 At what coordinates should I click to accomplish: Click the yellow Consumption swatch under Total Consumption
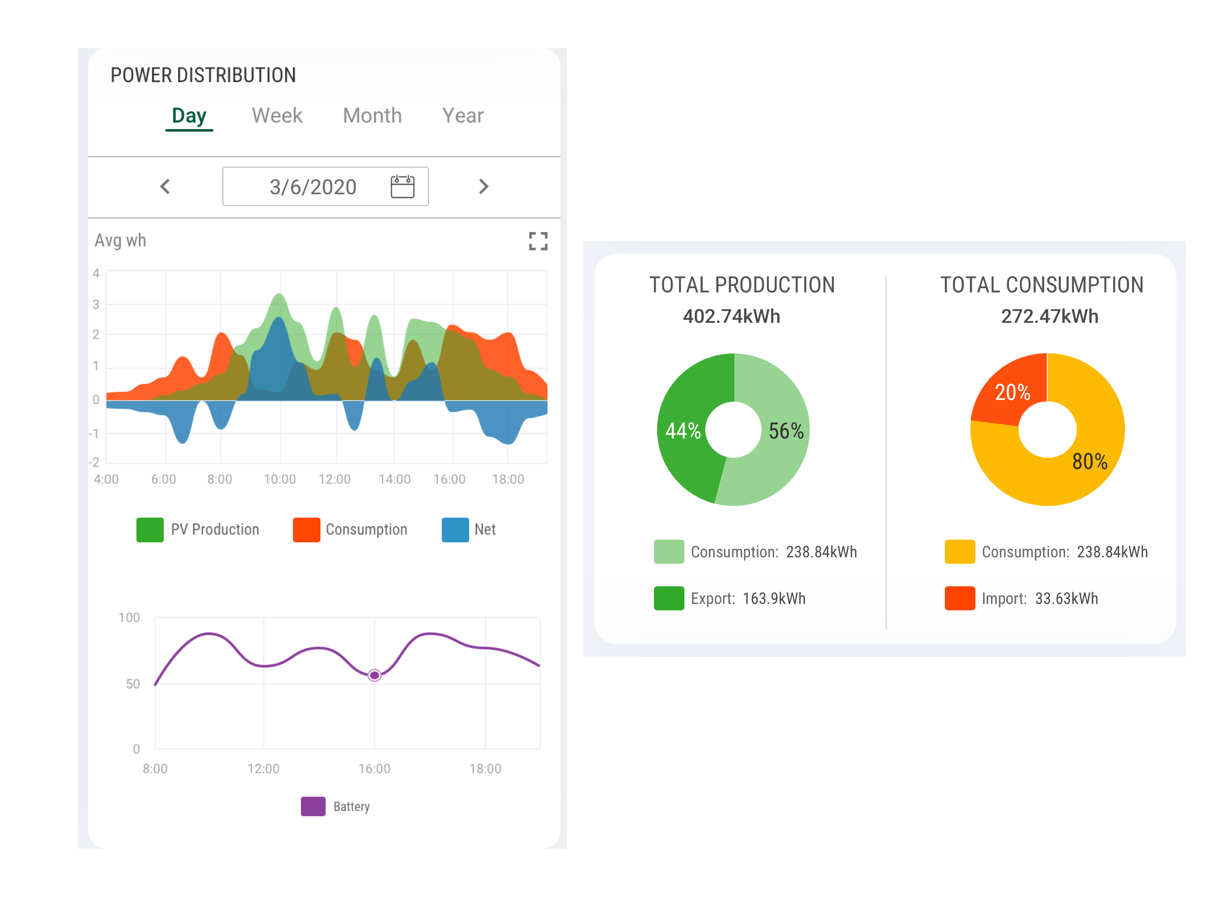959,551
